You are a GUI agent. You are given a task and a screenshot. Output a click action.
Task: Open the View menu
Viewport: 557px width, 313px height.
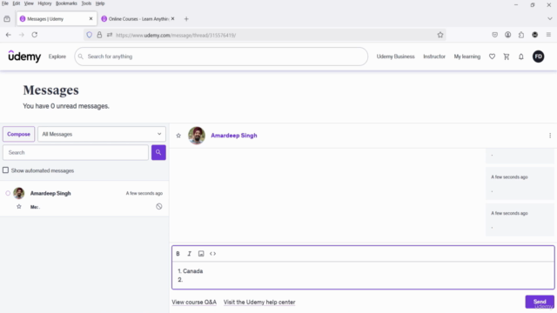29,3
